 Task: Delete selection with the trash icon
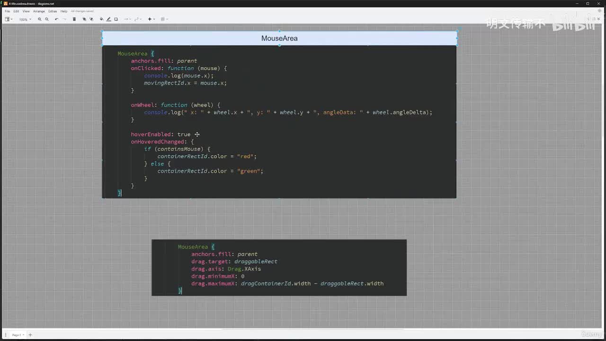(74, 19)
